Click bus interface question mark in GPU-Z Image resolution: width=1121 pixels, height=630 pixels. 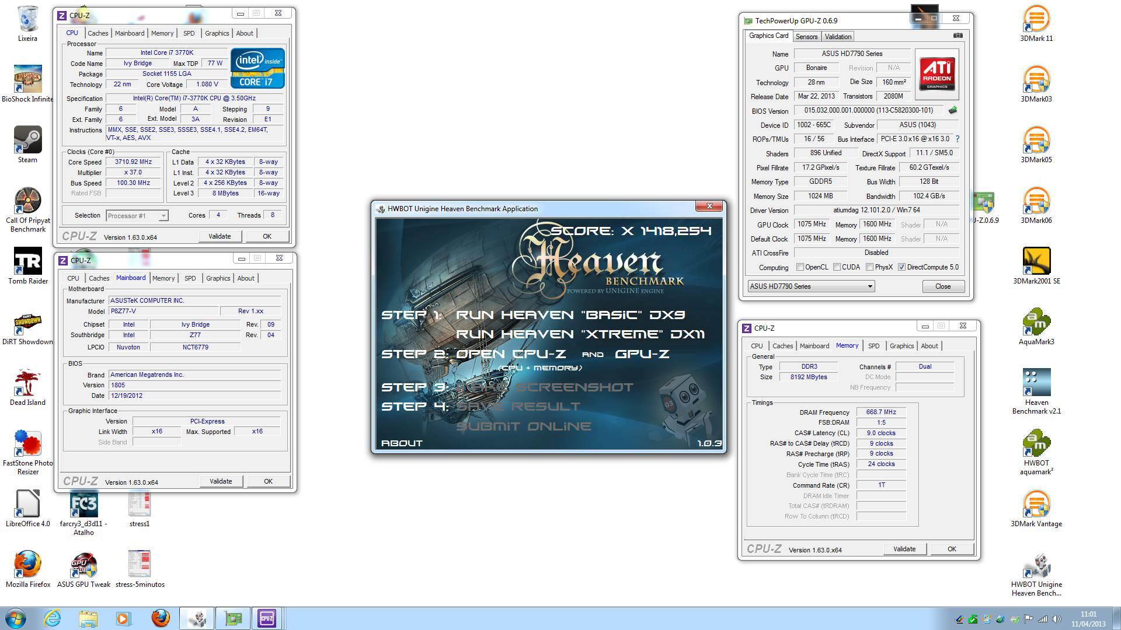[957, 139]
